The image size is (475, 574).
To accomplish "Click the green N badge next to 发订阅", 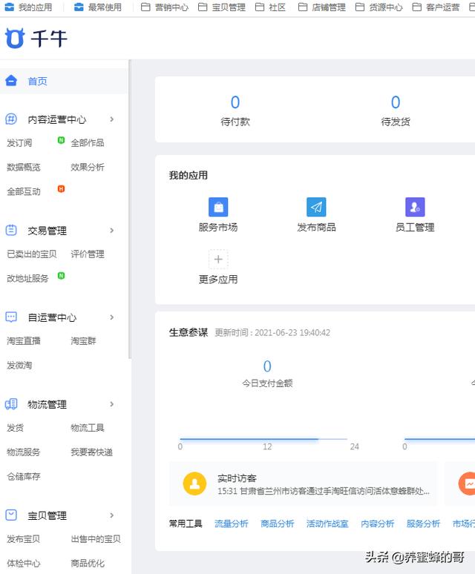I will pos(61,140).
